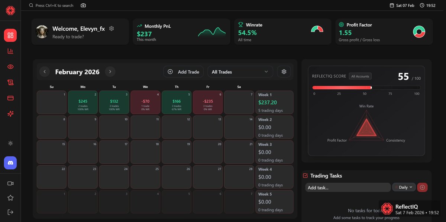Click the red plus add-task button

(422, 187)
